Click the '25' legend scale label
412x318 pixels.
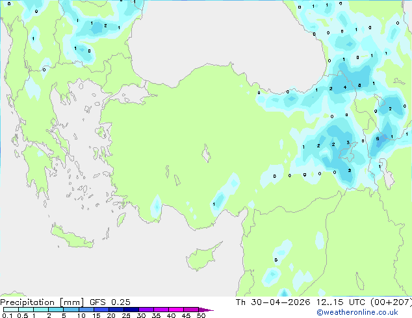(126, 315)
